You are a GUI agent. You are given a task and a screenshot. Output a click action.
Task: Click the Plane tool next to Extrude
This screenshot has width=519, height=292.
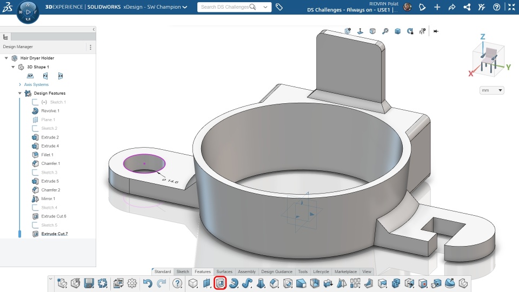pos(207,283)
